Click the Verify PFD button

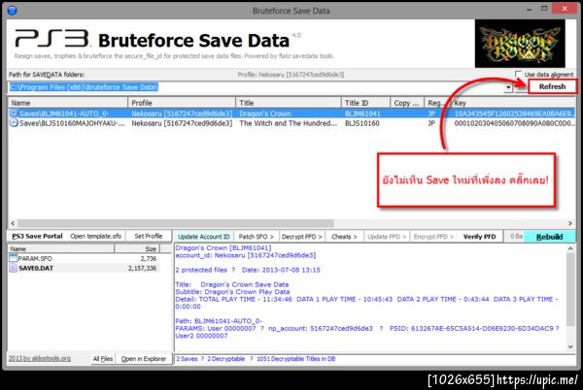[479, 237]
